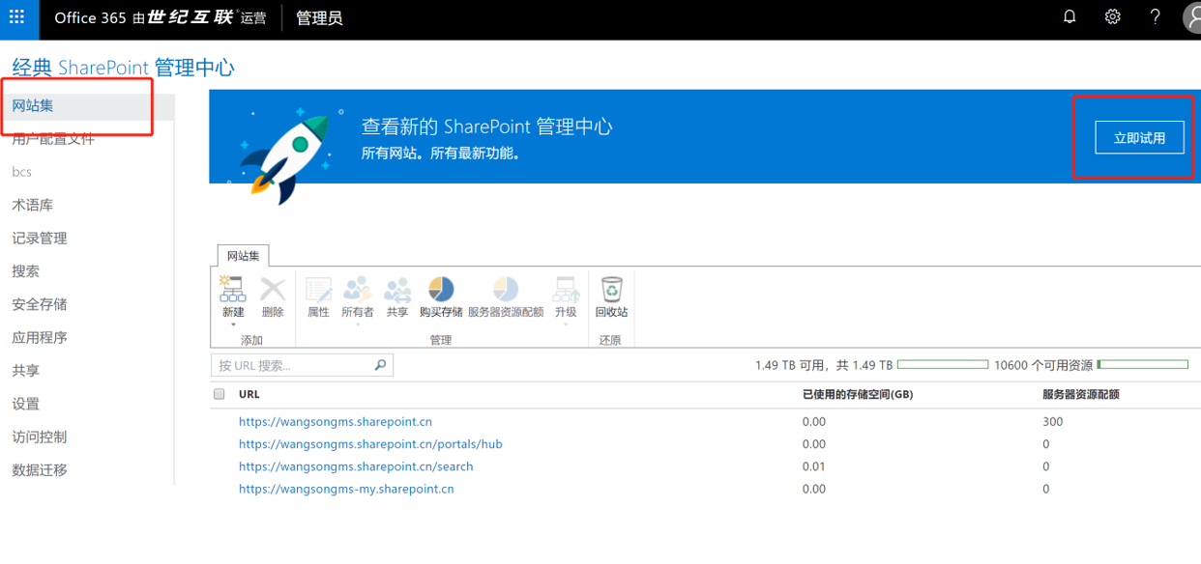Screen dimensions: 1201x564
Task: Click the 0.01 storage value
Action: point(814,466)
